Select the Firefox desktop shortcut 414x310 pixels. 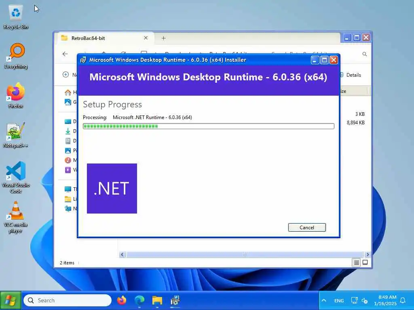click(16, 96)
